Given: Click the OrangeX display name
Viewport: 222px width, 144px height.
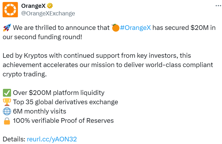Looking at the screenshot, I should [34, 6].
